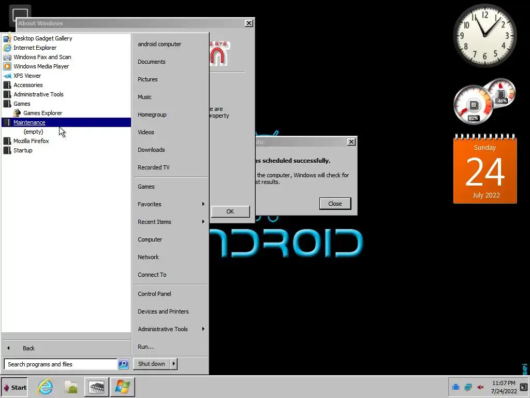Click the analog clock desktop gadget
This screenshot has width=530, height=398.
(x=484, y=36)
